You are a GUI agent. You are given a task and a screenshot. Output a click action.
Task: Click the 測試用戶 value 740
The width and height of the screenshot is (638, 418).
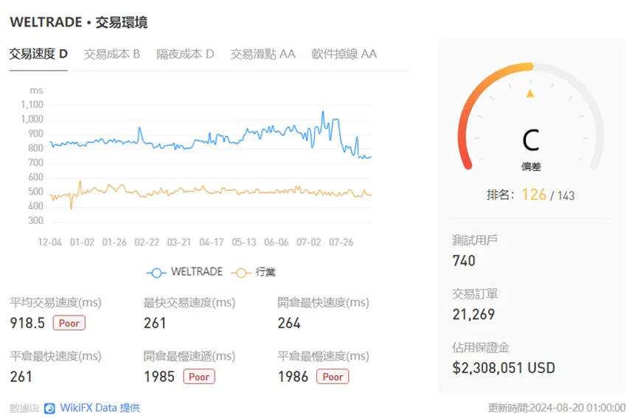coord(464,261)
